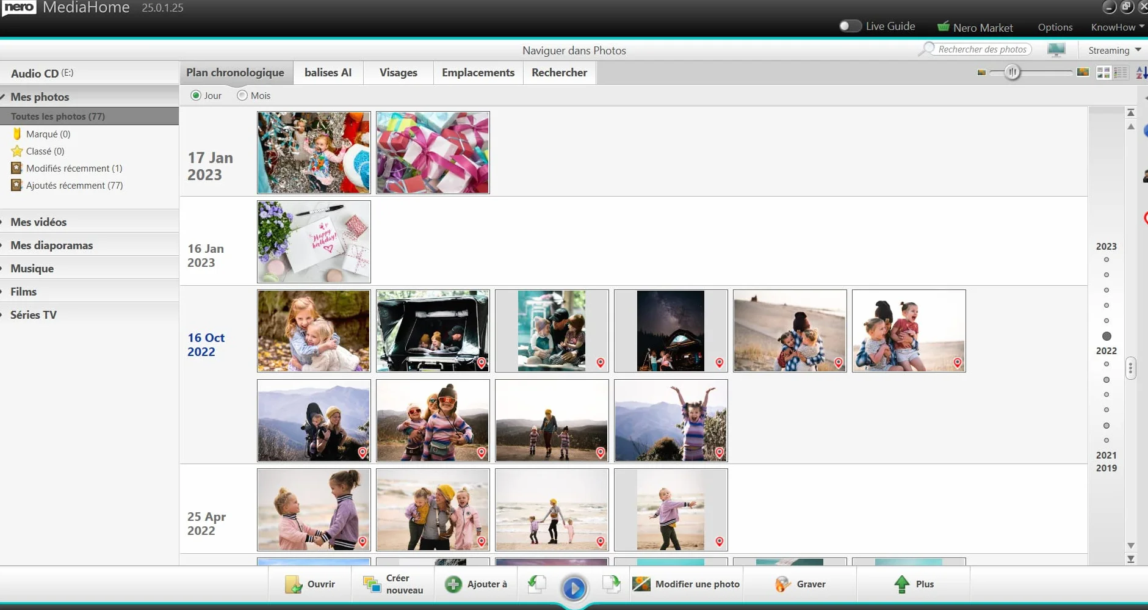Click the large filled timeline dot
This screenshot has height=610, width=1148.
tap(1106, 336)
